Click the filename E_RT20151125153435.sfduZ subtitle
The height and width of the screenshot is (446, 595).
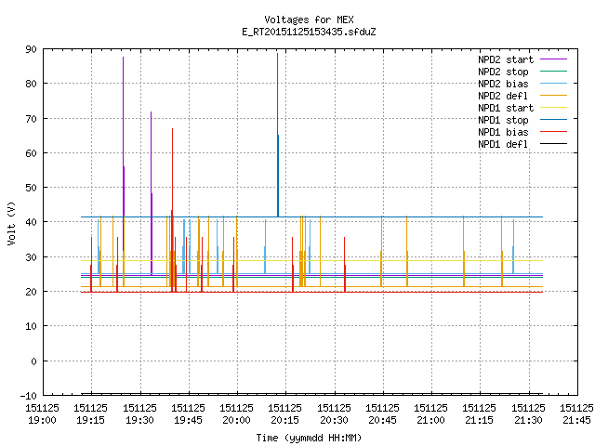pyautogui.click(x=309, y=32)
